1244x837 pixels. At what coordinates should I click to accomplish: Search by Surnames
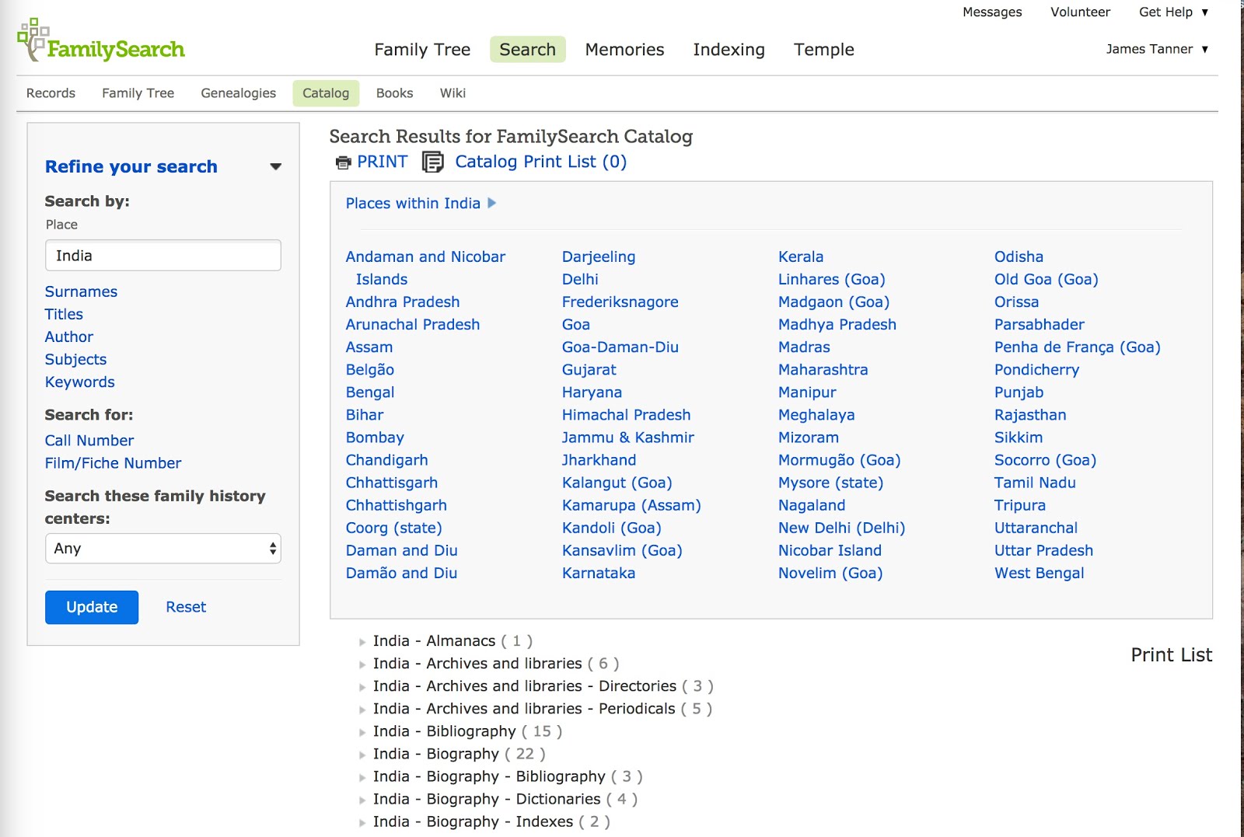[x=81, y=291]
